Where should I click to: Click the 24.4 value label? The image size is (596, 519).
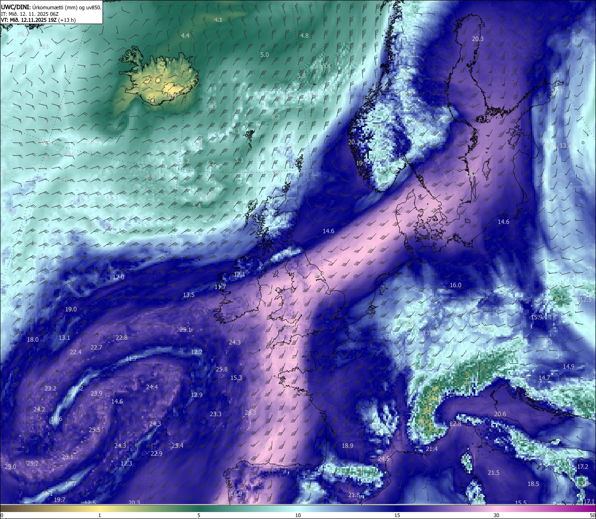pos(152,387)
